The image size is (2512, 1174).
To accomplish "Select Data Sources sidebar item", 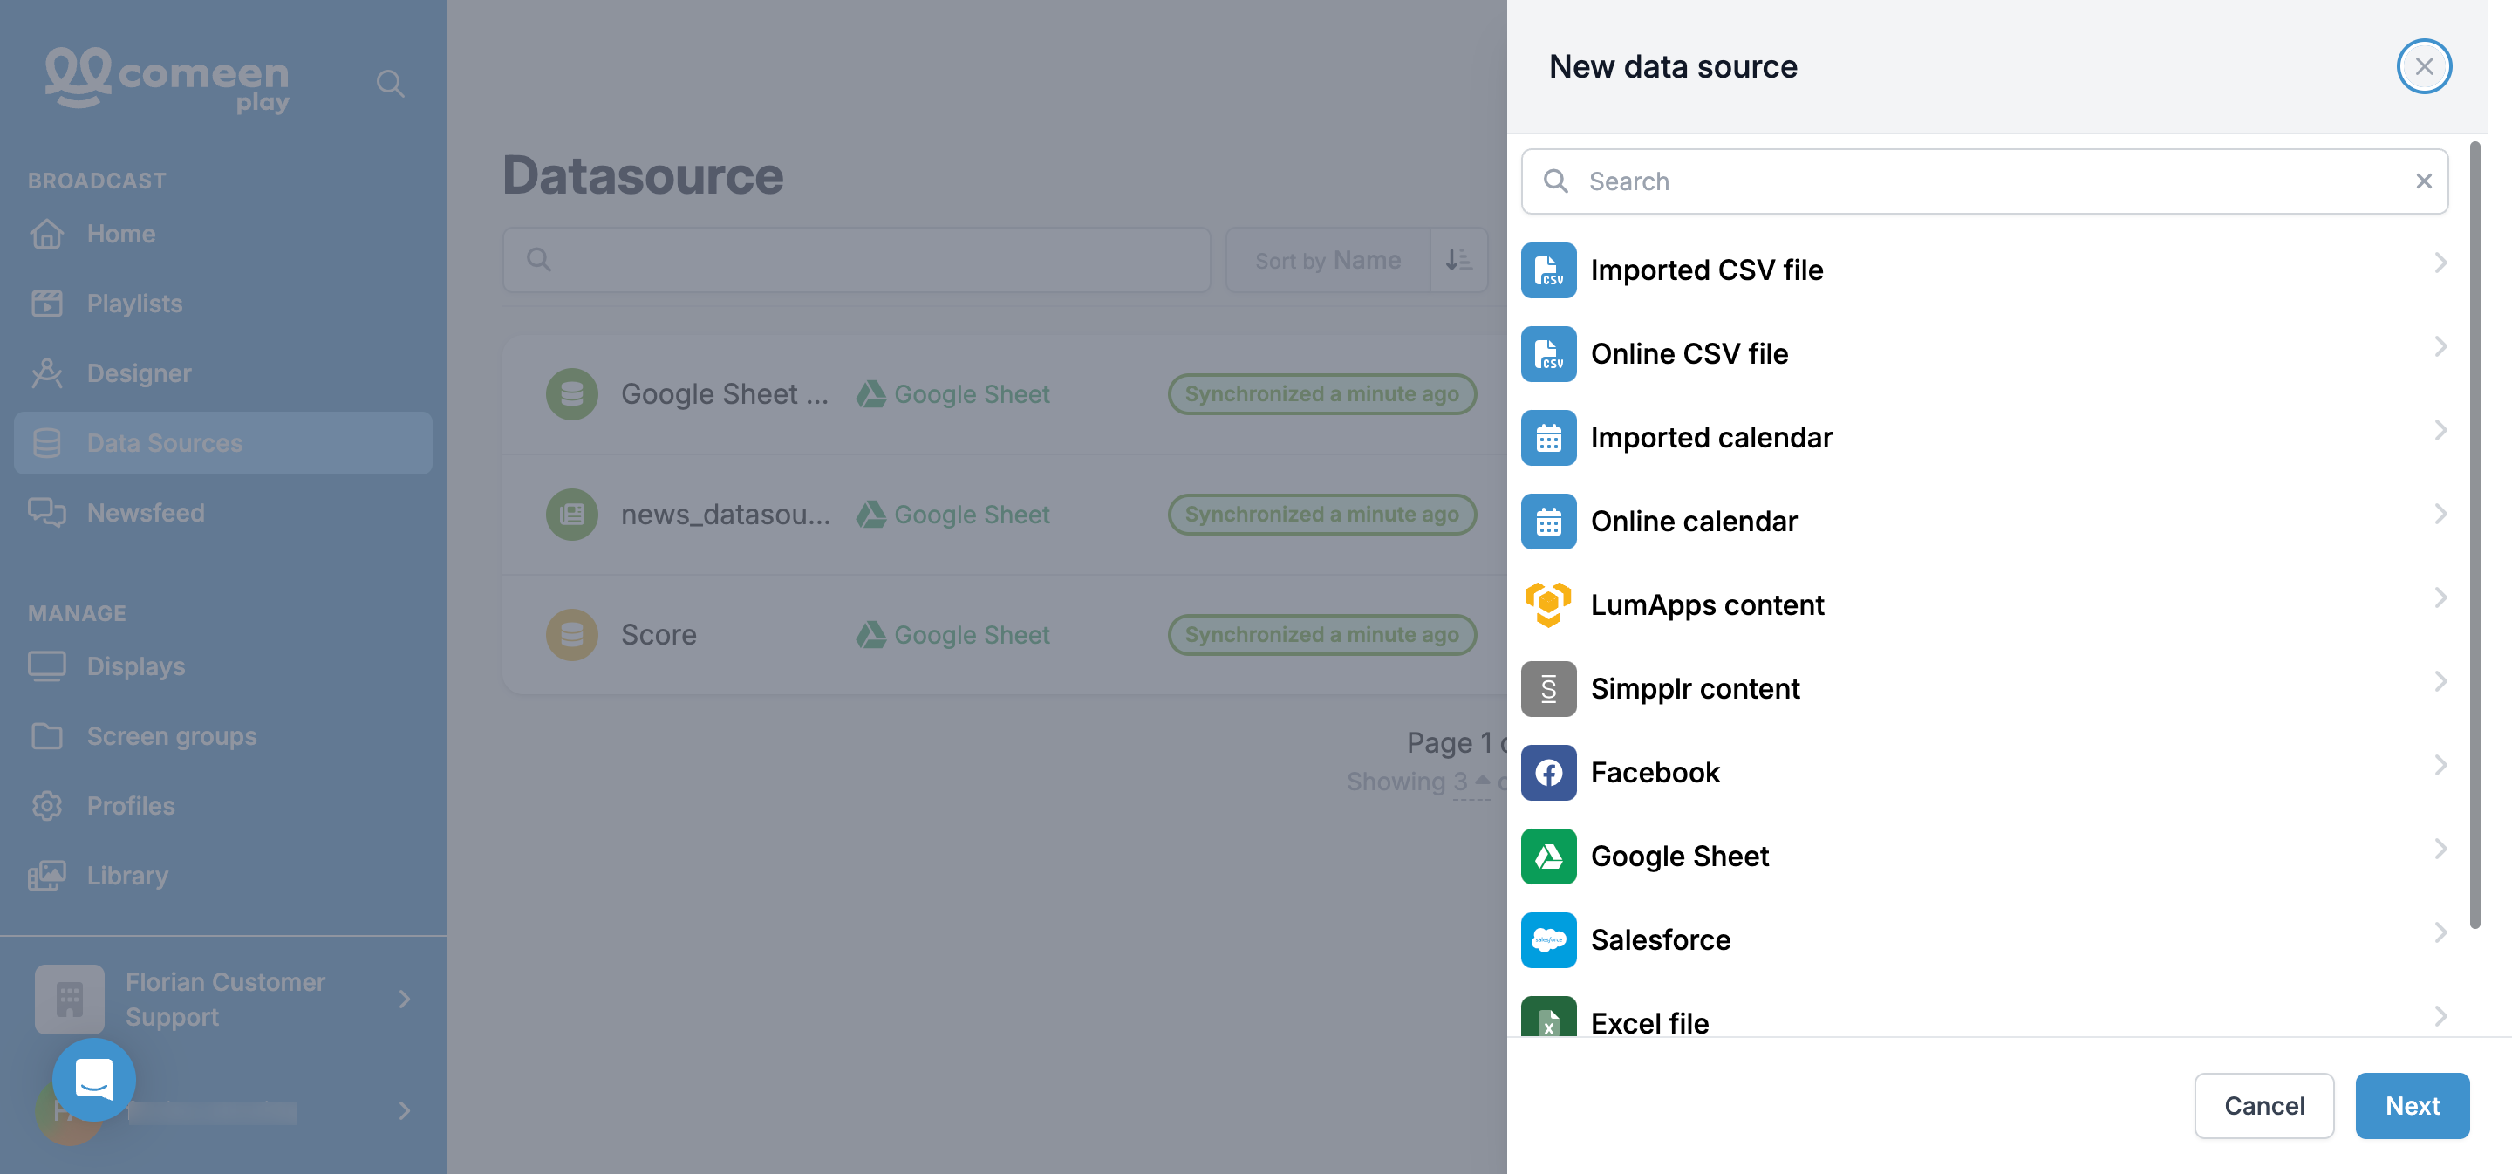I will click(x=223, y=443).
